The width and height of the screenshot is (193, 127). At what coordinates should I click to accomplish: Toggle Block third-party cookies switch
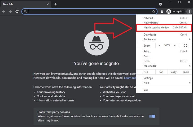[152, 116]
